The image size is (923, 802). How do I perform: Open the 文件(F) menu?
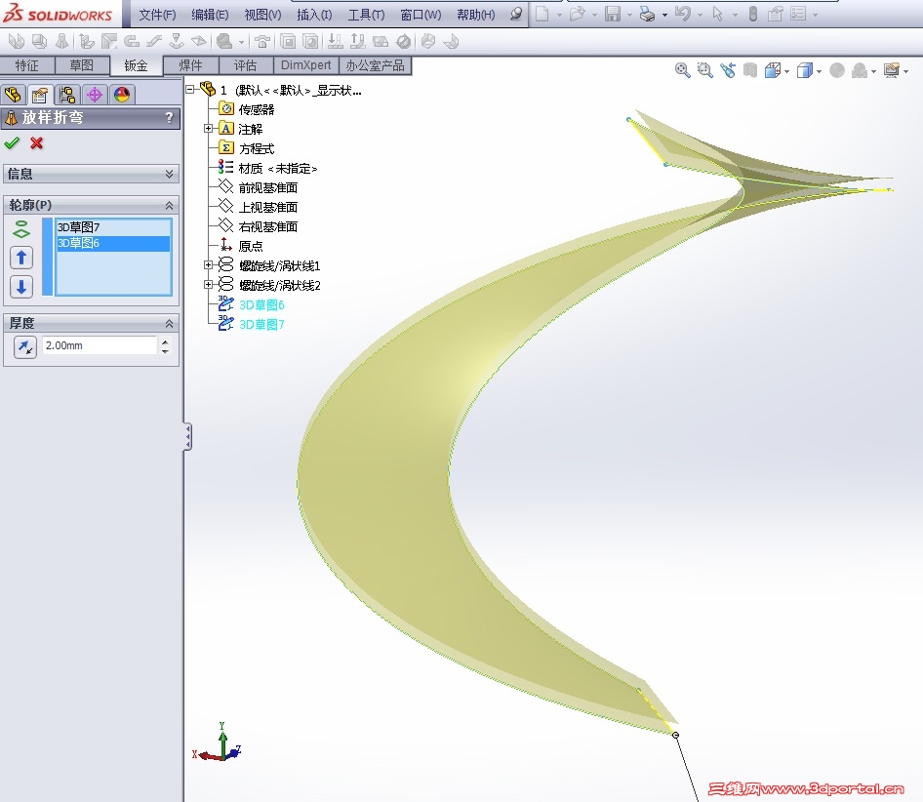click(157, 15)
